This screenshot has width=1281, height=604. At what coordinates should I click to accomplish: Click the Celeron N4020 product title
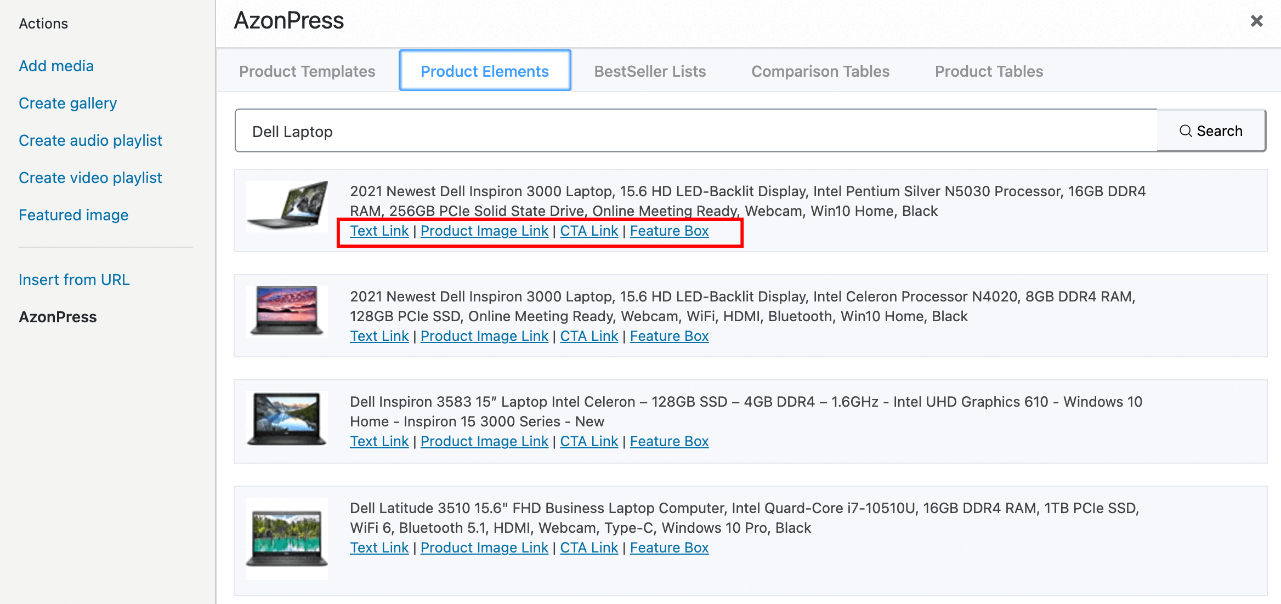click(743, 306)
